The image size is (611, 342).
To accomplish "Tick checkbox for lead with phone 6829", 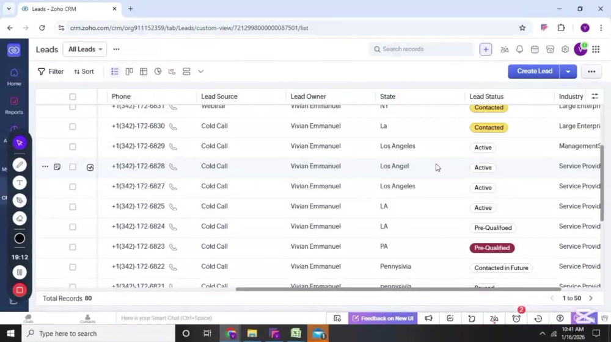I will (73, 147).
